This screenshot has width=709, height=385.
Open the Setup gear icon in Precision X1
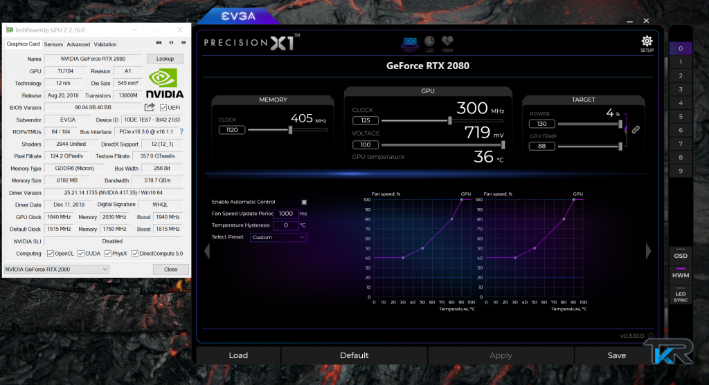click(x=647, y=44)
